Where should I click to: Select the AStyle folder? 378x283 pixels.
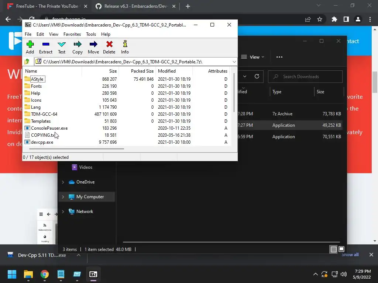click(x=37, y=79)
